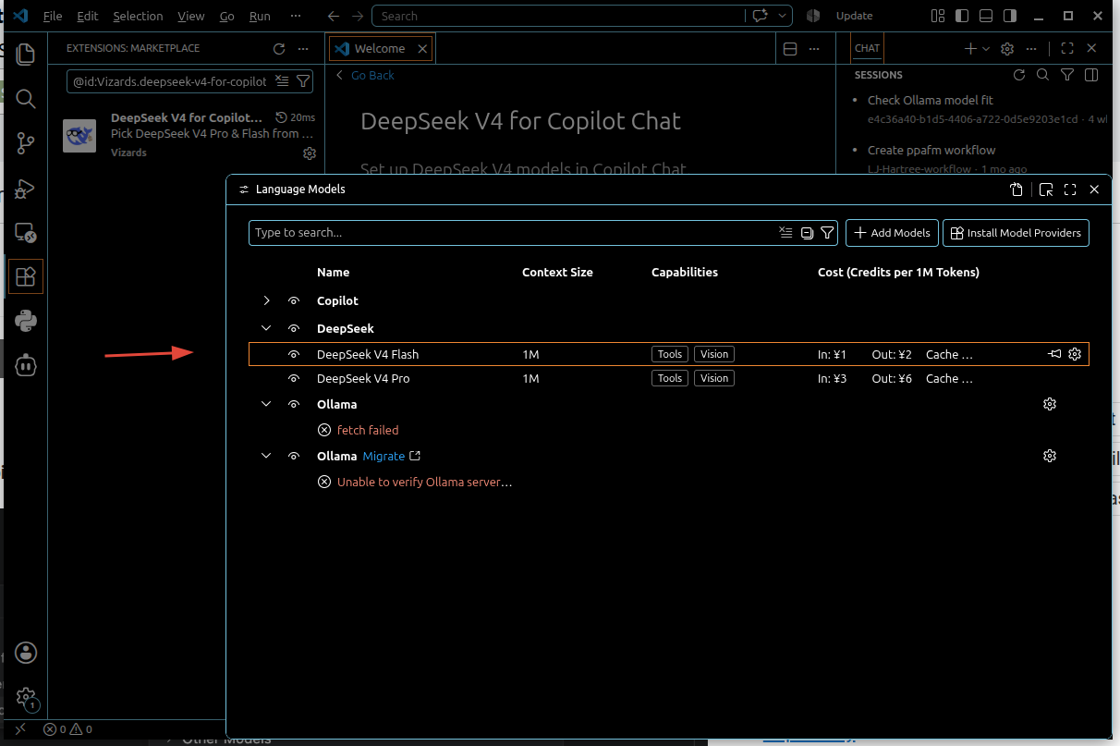Start a new chat with plus icon
The height and width of the screenshot is (746, 1120).
coord(970,49)
